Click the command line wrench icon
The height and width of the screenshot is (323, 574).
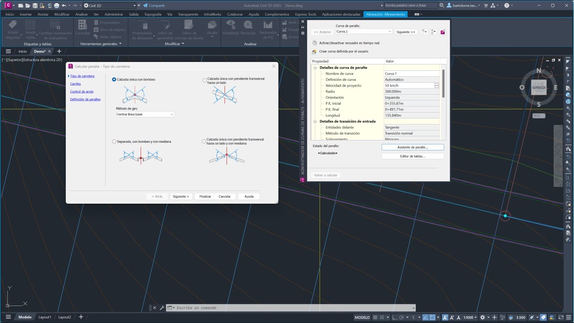point(162,308)
